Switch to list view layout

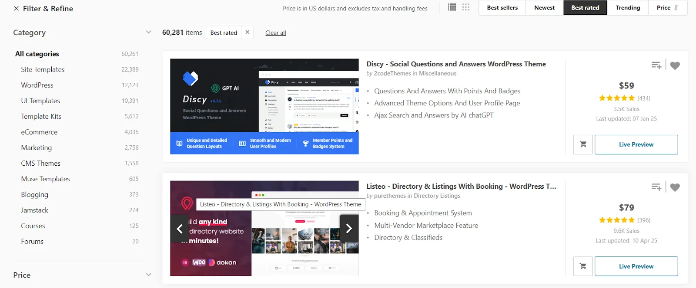[452, 7]
